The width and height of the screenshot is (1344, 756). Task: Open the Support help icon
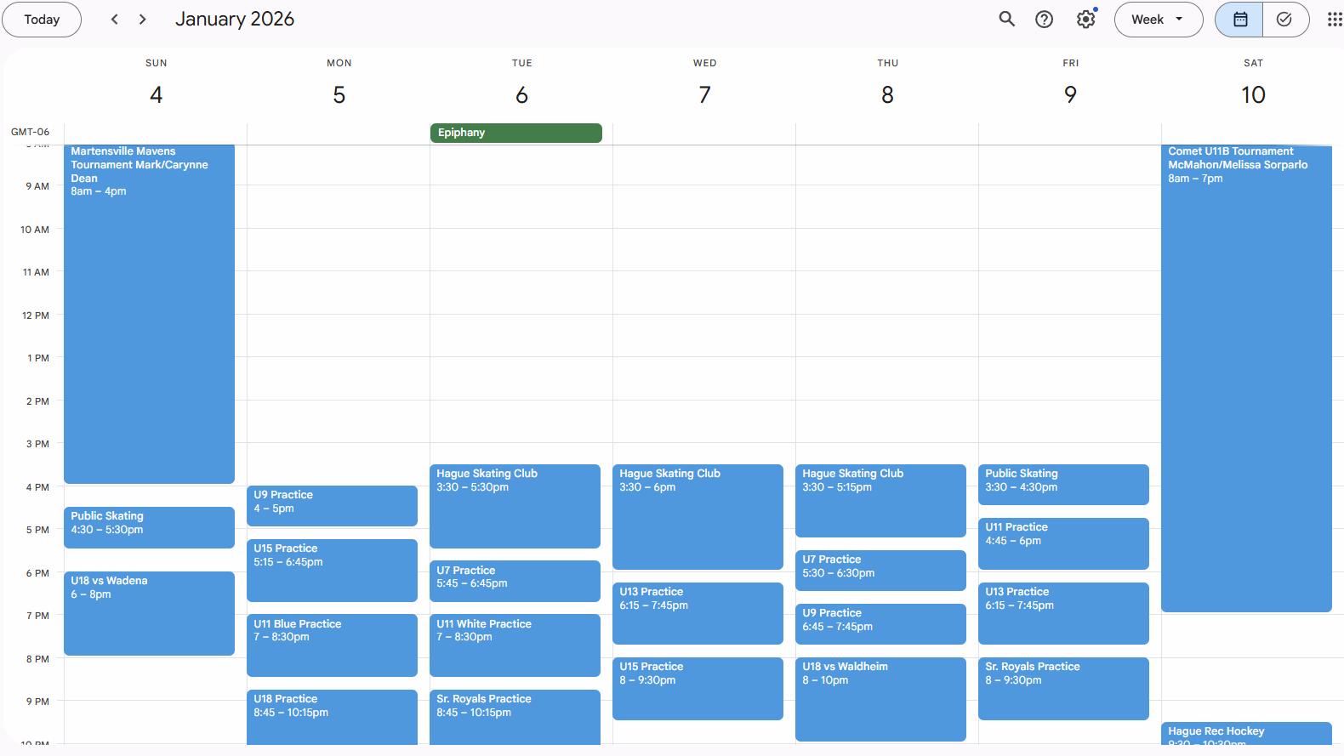(x=1044, y=20)
